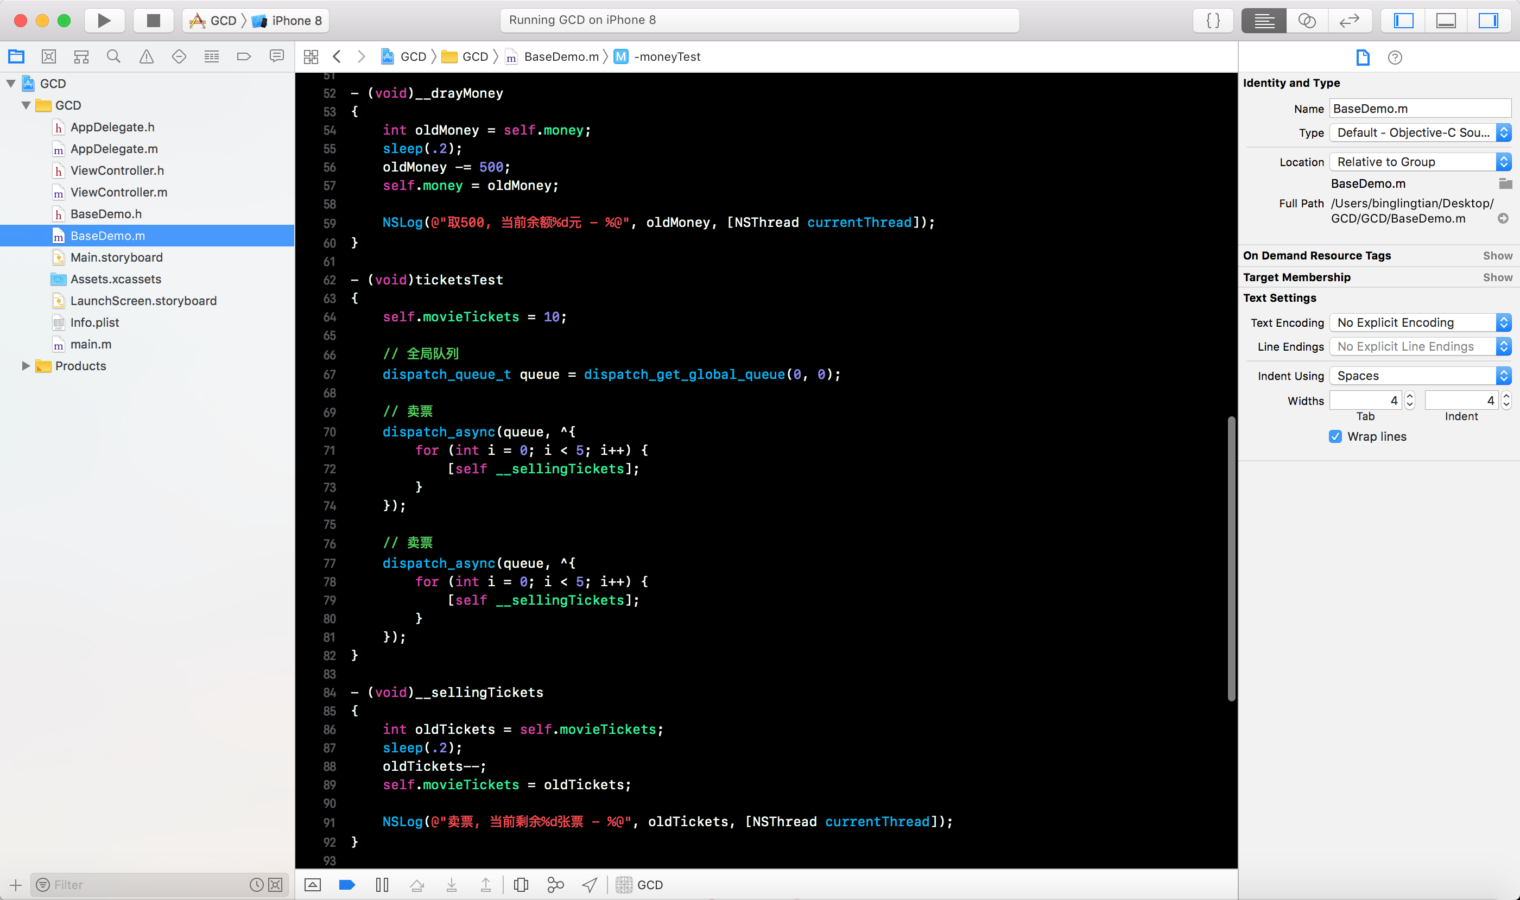Add a new file with plus button
1520x900 pixels.
pyautogui.click(x=16, y=885)
